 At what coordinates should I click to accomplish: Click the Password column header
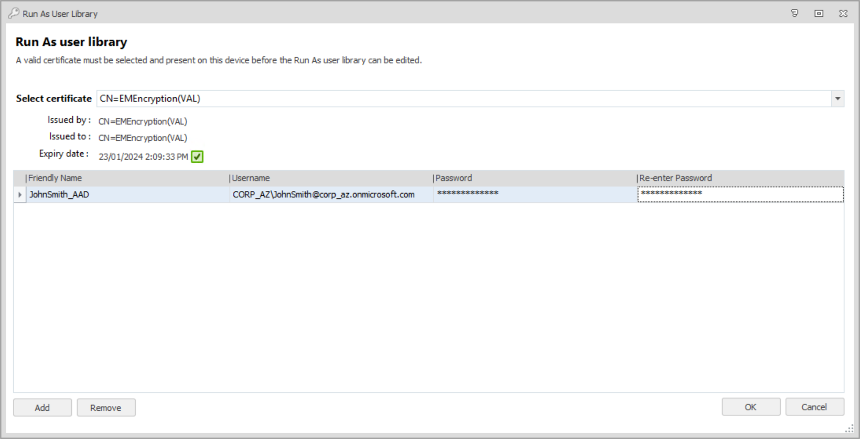tap(534, 178)
